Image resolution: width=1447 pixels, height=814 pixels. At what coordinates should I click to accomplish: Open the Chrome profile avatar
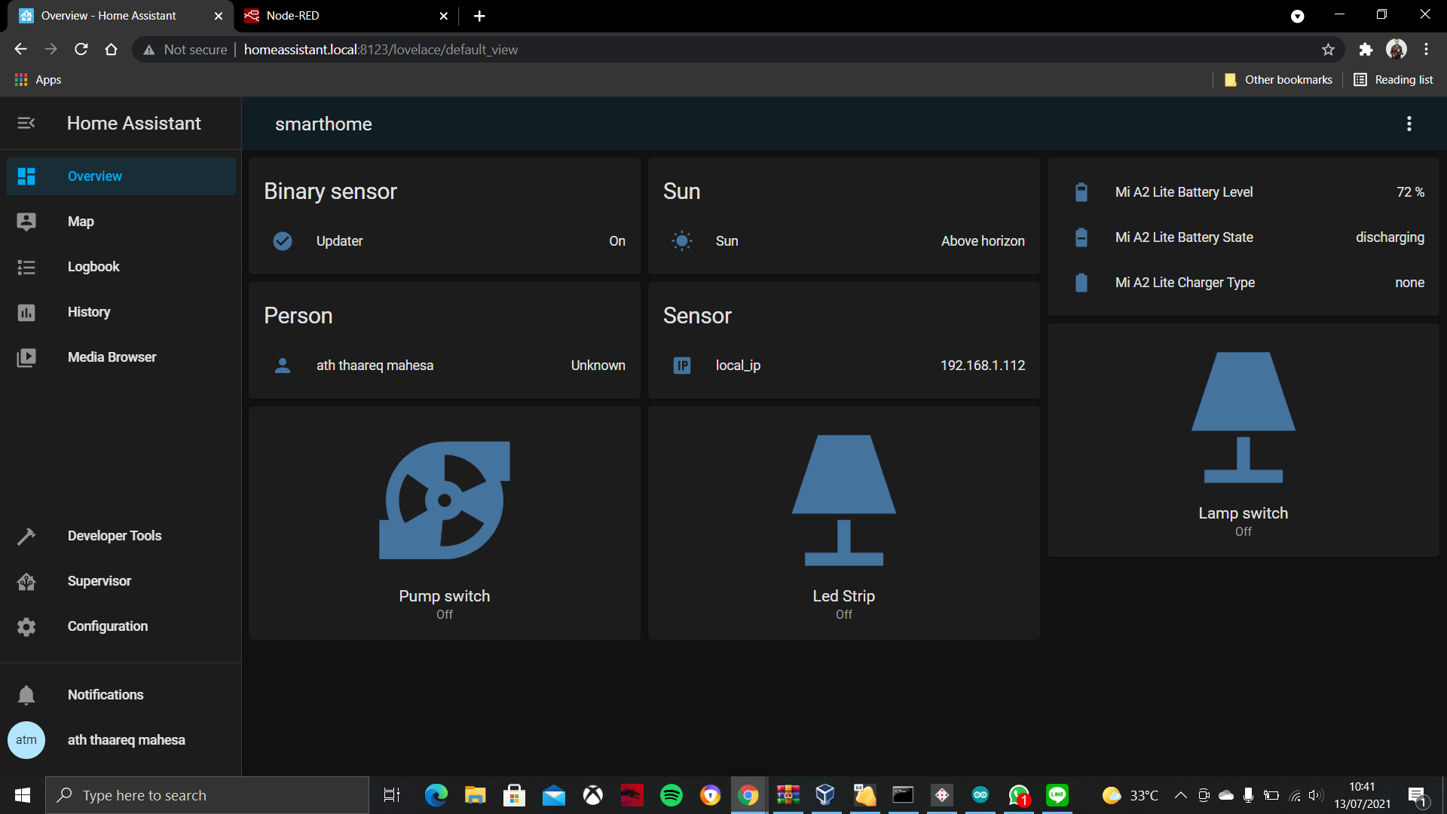(1397, 50)
